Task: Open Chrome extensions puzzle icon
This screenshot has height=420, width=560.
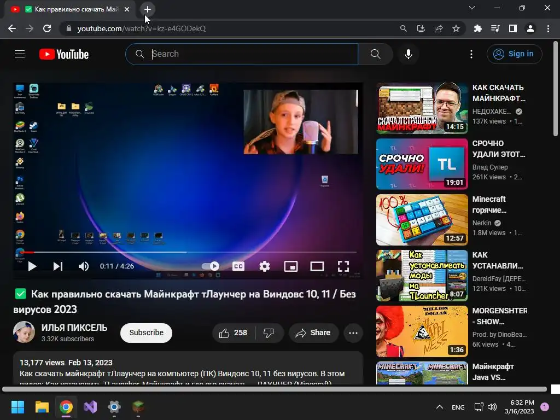Action: coord(477,28)
